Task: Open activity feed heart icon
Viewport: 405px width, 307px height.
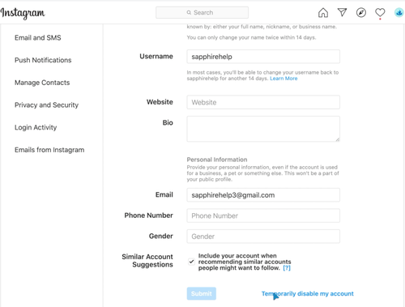Action: coord(380,12)
